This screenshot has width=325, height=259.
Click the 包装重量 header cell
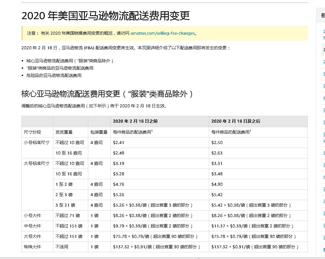[99, 132]
